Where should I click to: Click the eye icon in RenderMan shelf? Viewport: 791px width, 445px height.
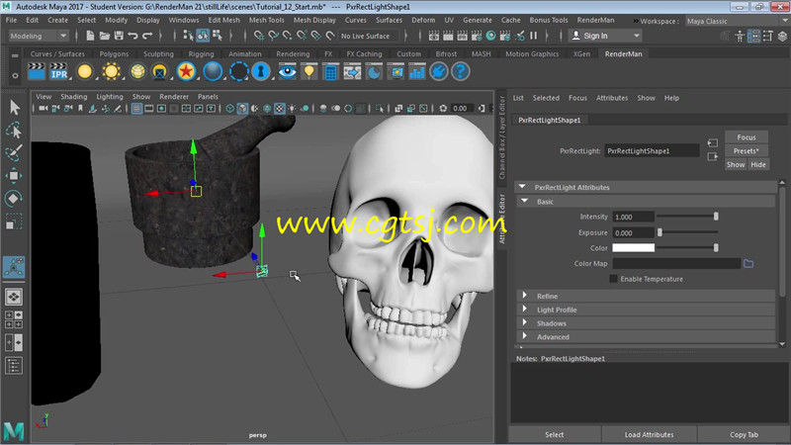[288, 71]
